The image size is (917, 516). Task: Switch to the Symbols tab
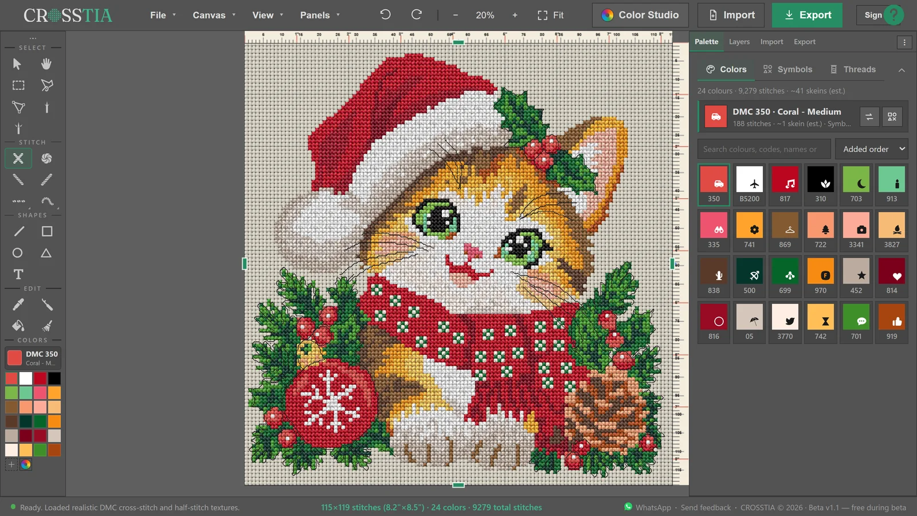787,69
